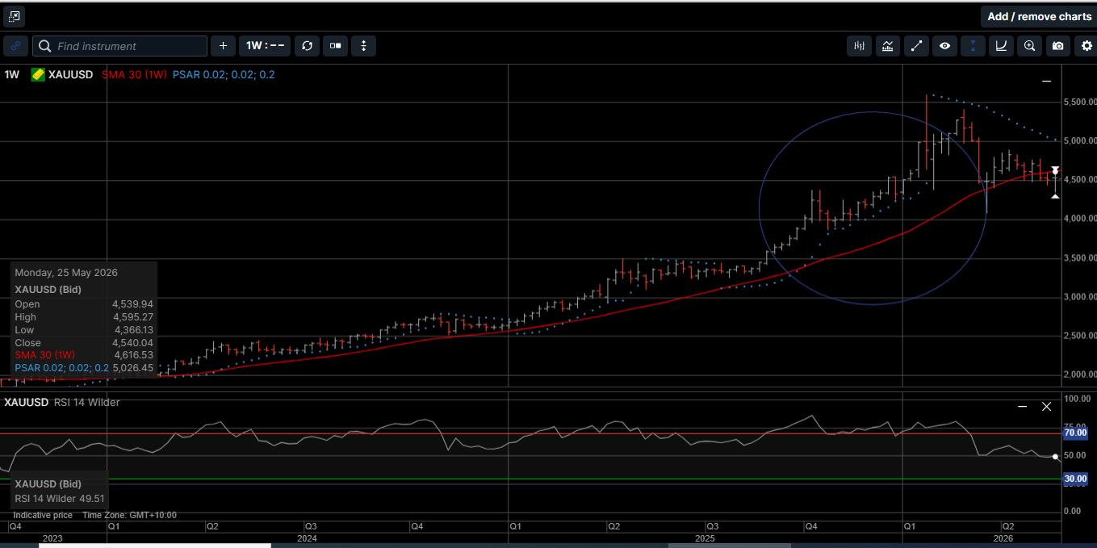
Task: Click the refresh chart arrows icon
Action: [307, 46]
